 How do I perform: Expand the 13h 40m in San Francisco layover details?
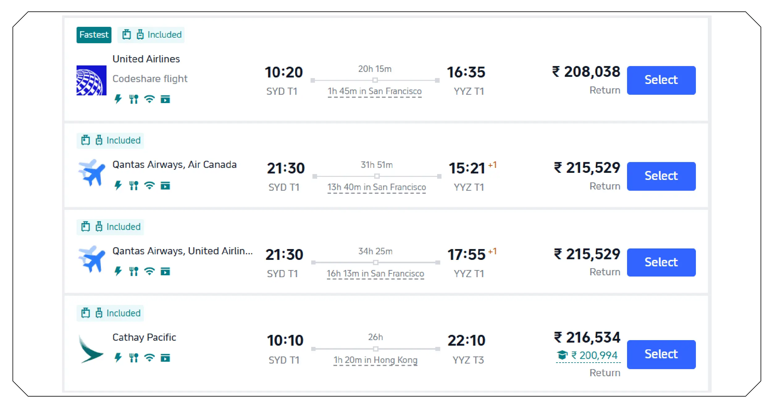pos(376,187)
